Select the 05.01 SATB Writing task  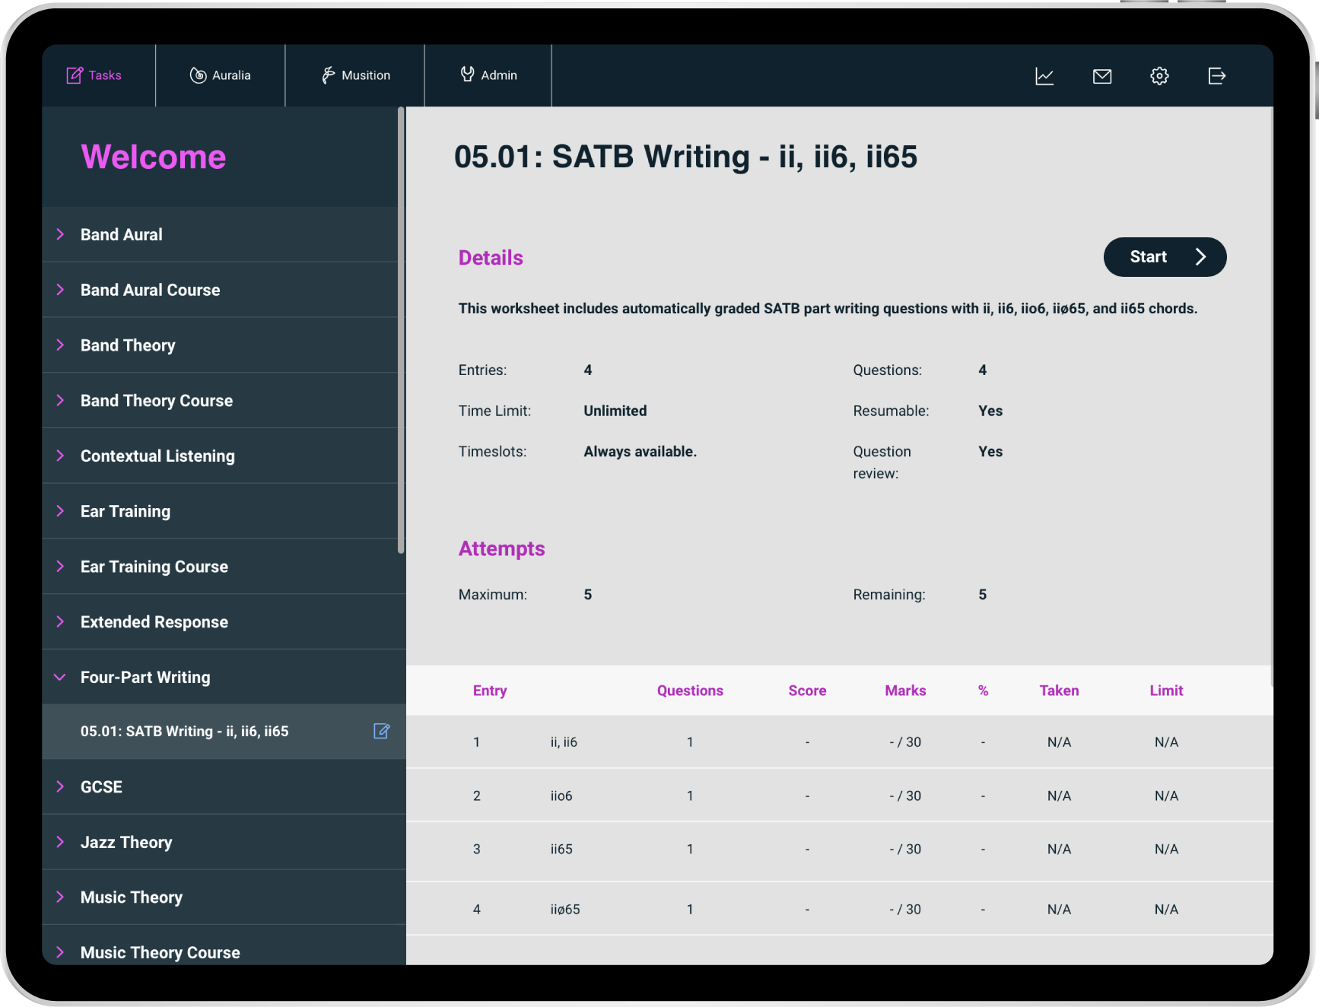[x=185, y=731]
